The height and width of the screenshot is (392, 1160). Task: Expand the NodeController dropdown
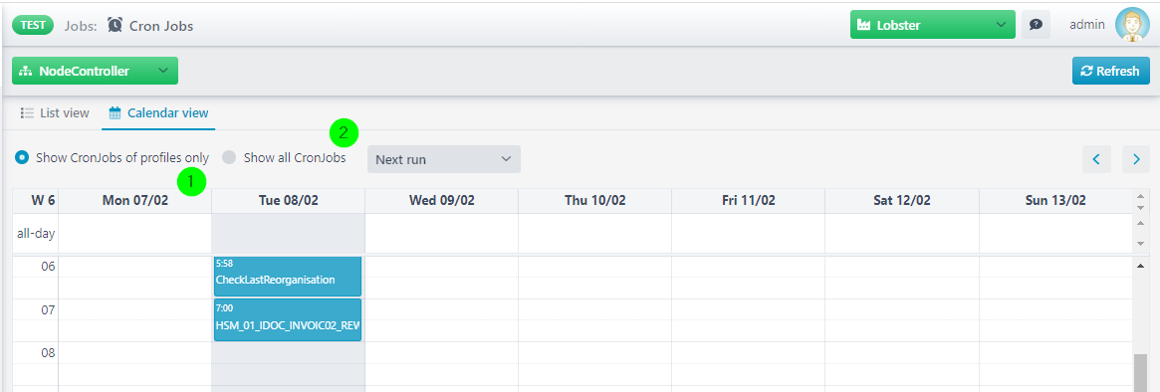95,71
